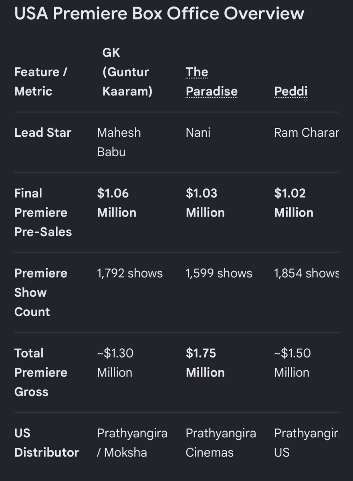Click the 'Lead Star' row label
The image size is (353, 481).
pos(43,133)
